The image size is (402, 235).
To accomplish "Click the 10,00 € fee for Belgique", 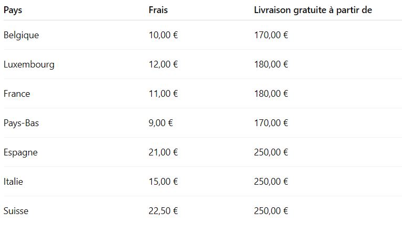I will [x=163, y=35].
